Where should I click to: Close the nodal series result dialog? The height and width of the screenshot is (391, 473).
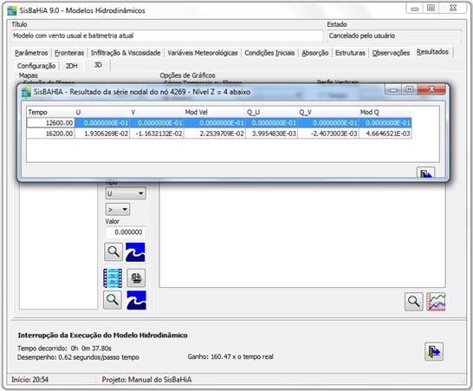(431, 89)
